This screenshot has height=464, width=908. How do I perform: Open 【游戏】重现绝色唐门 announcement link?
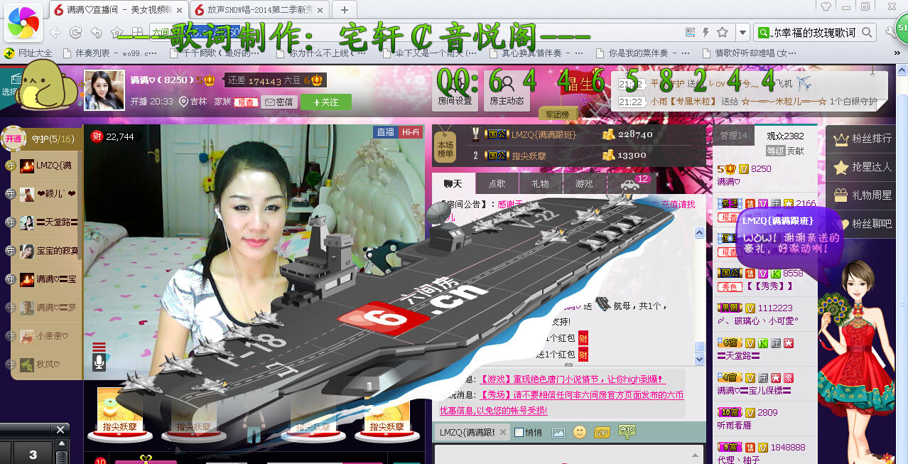[x=573, y=379]
